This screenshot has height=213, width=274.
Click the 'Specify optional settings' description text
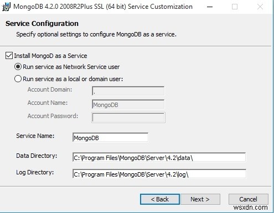(x=96, y=34)
